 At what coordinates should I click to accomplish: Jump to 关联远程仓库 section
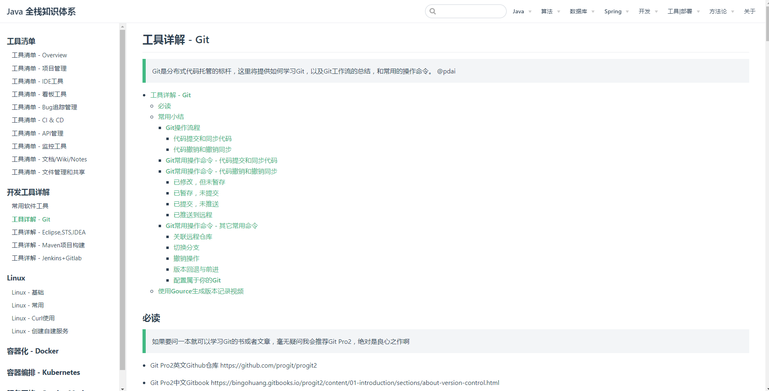click(193, 236)
